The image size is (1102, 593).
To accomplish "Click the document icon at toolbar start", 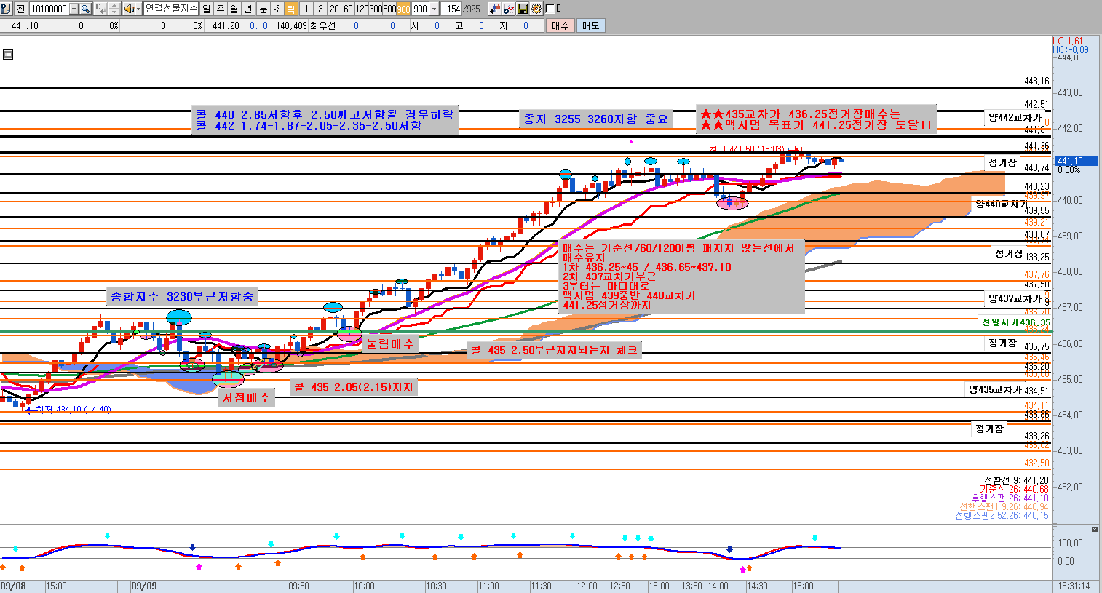I will 6,9.
